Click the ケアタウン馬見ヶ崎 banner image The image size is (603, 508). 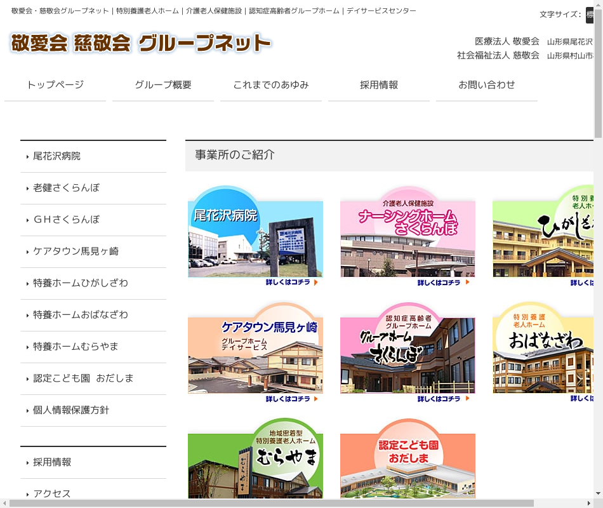click(x=255, y=352)
